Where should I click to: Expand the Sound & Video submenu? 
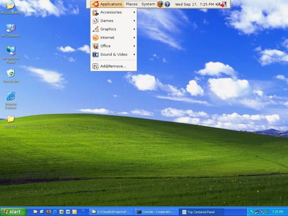pos(113,55)
